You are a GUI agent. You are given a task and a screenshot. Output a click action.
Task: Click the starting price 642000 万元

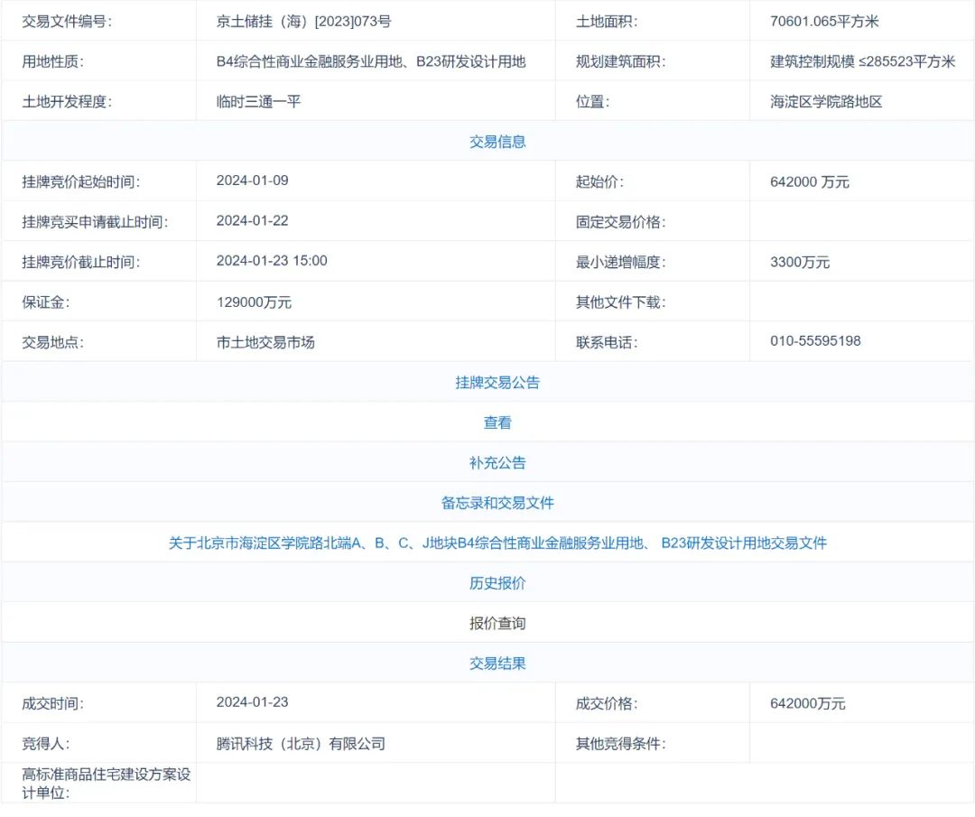point(810,182)
